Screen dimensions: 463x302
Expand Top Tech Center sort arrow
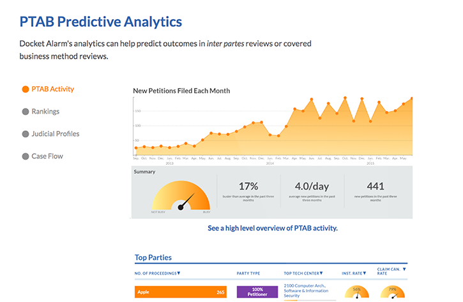pos(321,273)
